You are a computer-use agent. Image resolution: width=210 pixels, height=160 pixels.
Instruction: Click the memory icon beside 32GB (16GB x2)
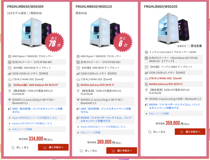146,73
